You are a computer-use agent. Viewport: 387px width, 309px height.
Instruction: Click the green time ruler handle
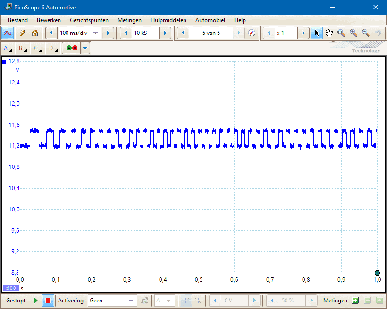377,273
